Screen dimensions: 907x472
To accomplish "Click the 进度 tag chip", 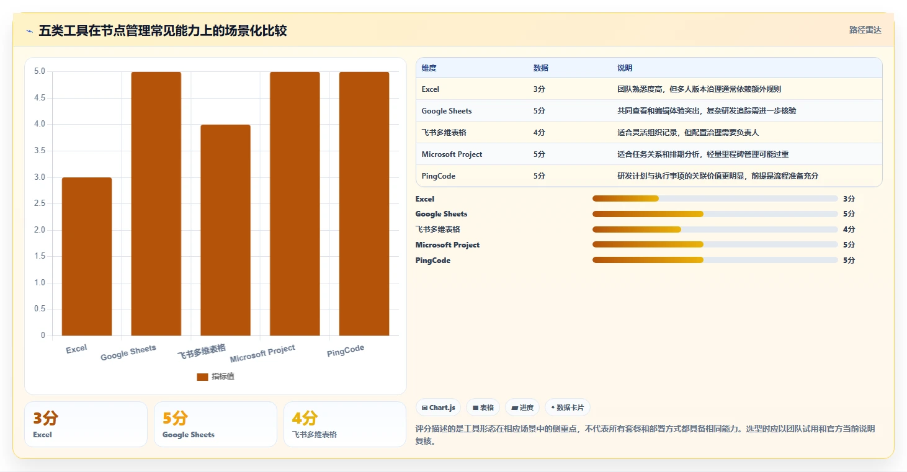I will coord(522,407).
